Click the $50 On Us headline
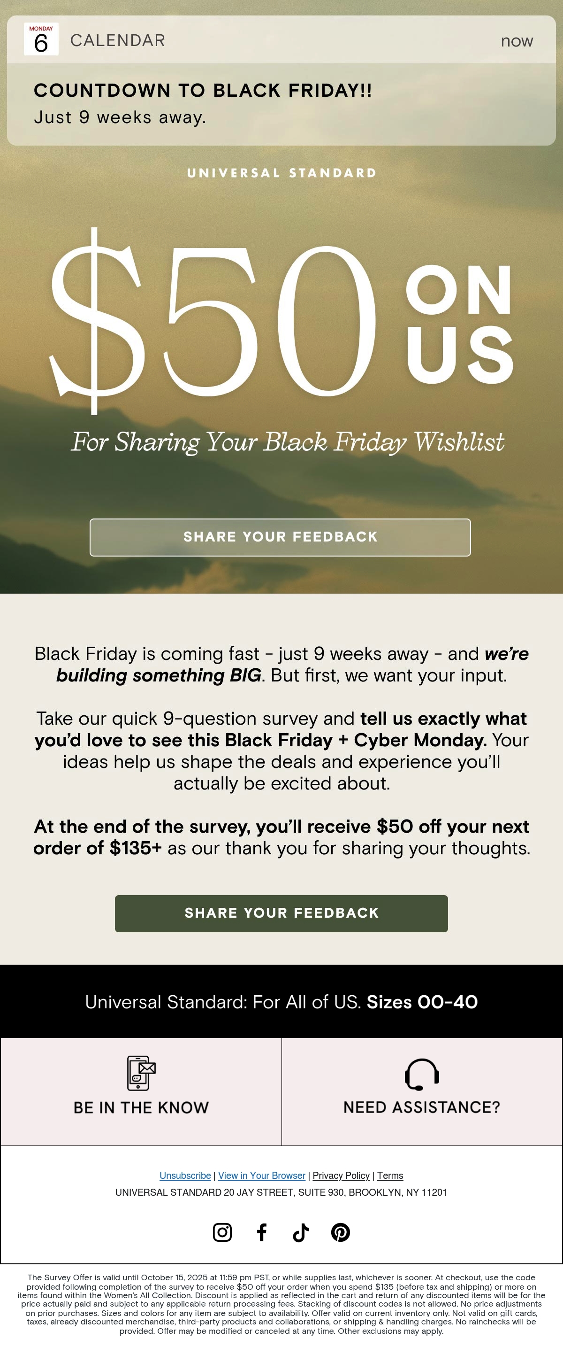Viewport: 563px width, 1362px height. click(x=281, y=321)
